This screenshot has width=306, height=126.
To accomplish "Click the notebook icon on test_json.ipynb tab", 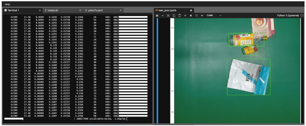I will tap(157, 10).
